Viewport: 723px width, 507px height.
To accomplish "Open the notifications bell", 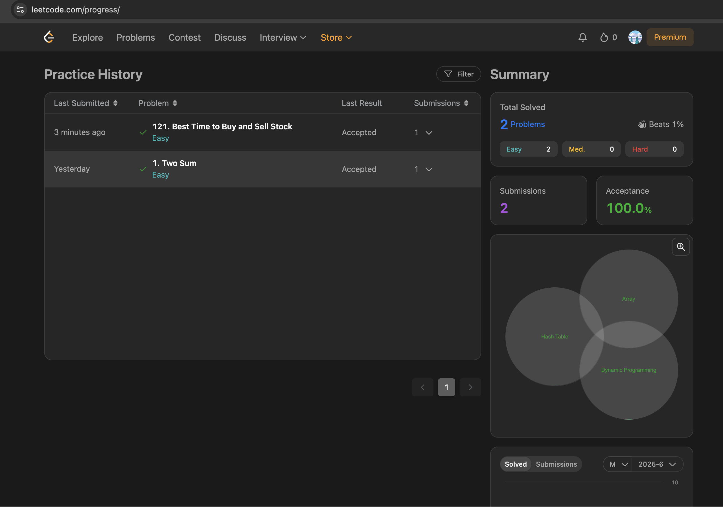I will 582,37.
